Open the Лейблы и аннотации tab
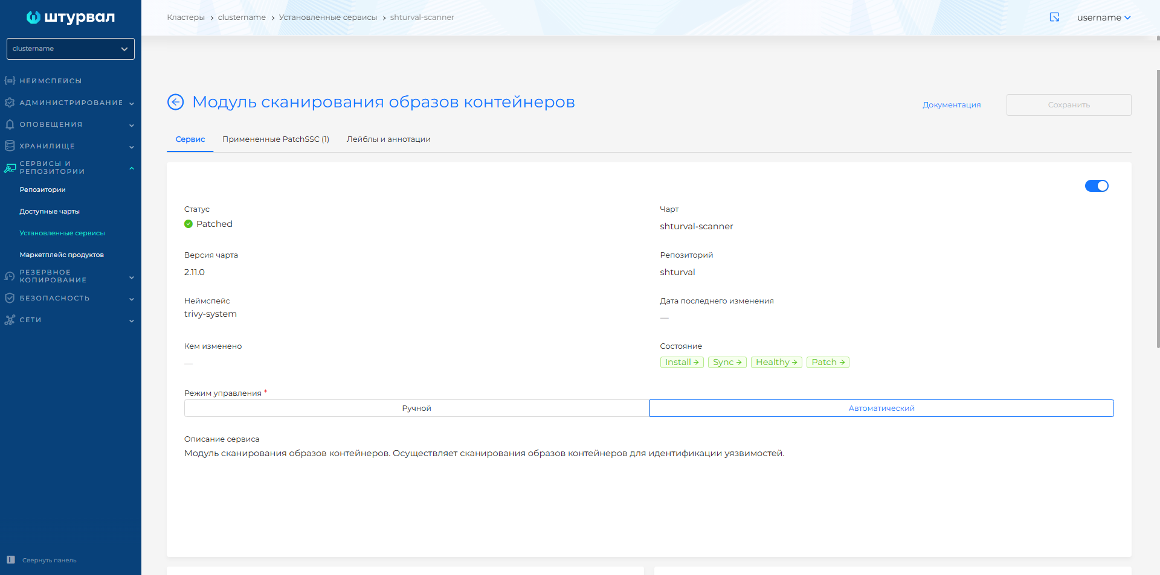Viewport: 1160px width, 575px height. (388, 139)
